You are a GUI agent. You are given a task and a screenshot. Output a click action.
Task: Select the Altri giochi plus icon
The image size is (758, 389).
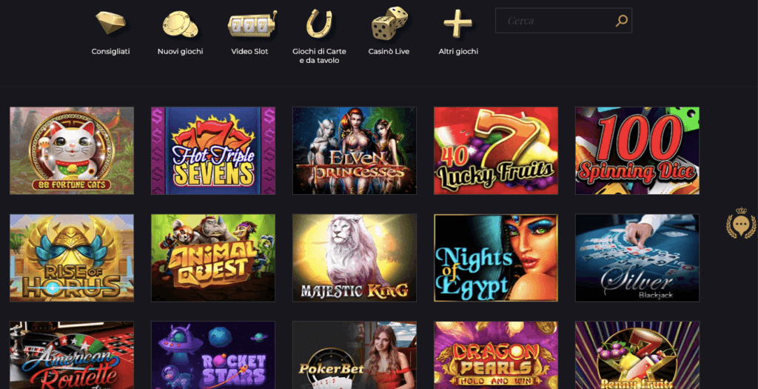[457, 24]
